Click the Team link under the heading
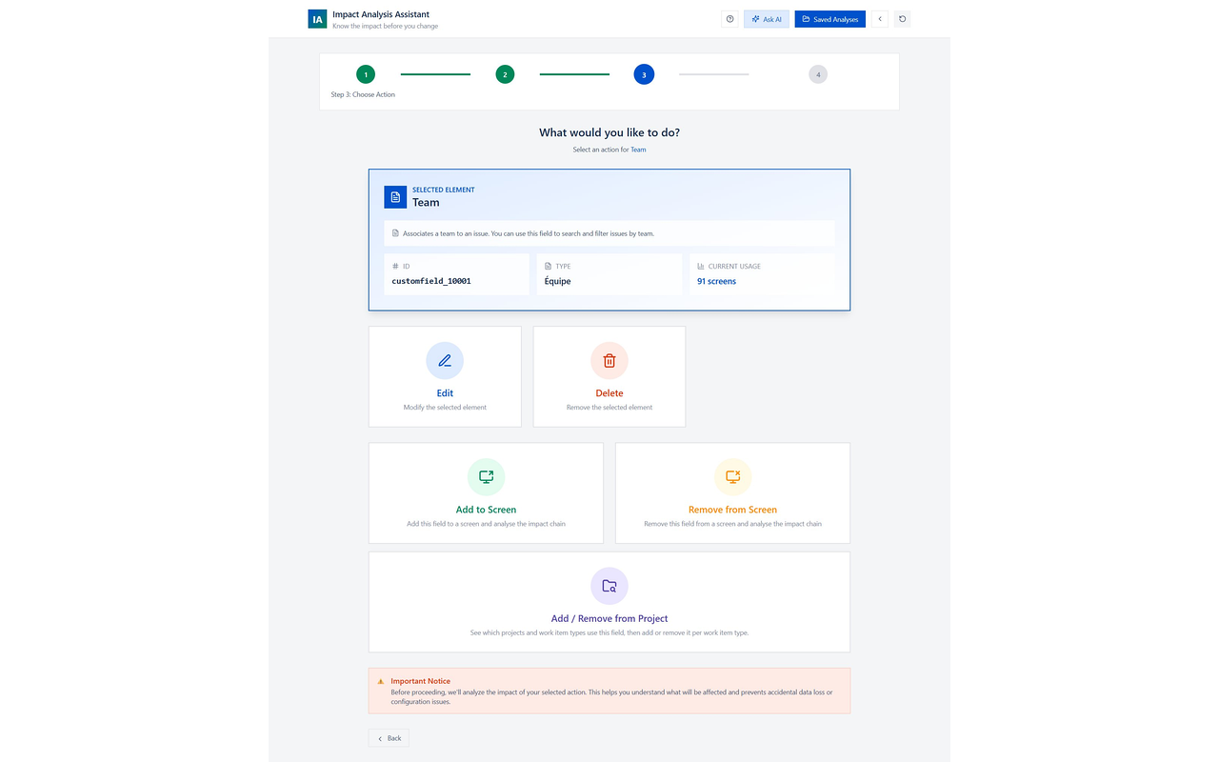This screenshot has width=1219, height=762. pos(638,150)
